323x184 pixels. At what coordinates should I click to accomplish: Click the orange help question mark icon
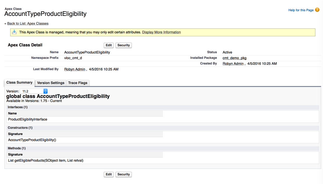point(317,10)
